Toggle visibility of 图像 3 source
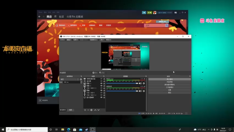 (101, 83)
